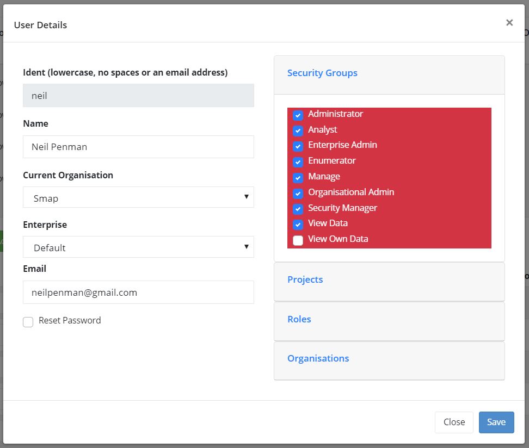This screenshot has height=448, width=529.
Task: Click into the Email input field
Action: 138,293
